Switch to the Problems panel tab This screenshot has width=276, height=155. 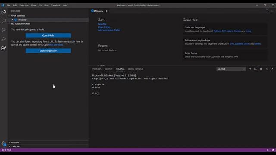[97, 69]
